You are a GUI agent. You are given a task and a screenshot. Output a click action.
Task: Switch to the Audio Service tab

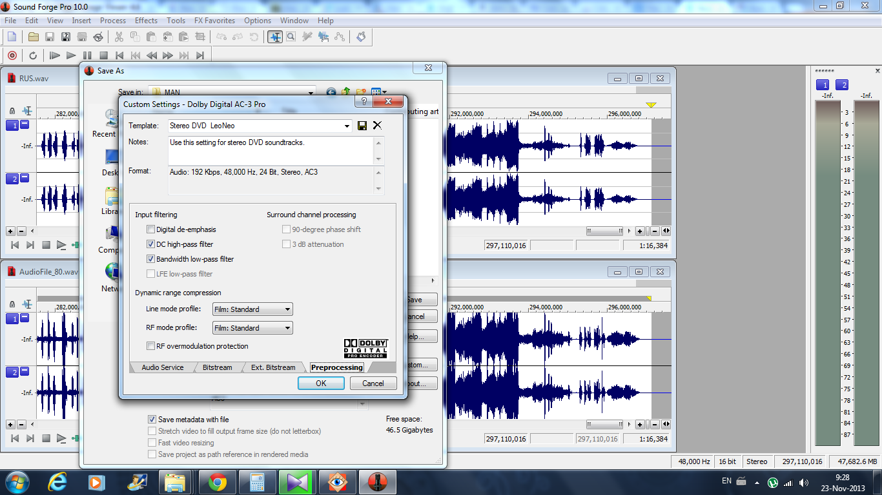coord(163,367)
